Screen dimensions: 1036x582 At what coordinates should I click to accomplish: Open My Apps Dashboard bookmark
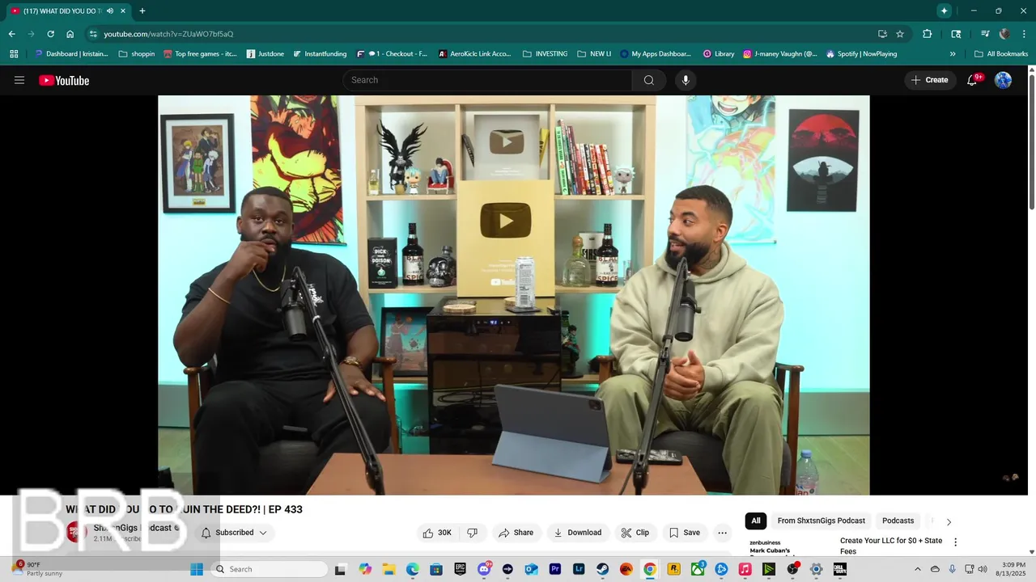(656, 54)
